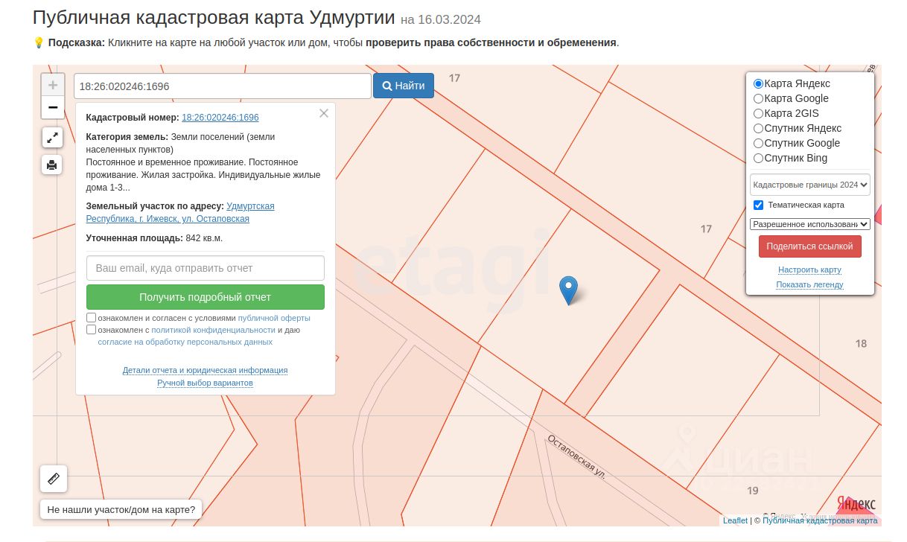Click parcel number 18 on the map
This screenshot has width=907, height=542.
tap(861, 343)
